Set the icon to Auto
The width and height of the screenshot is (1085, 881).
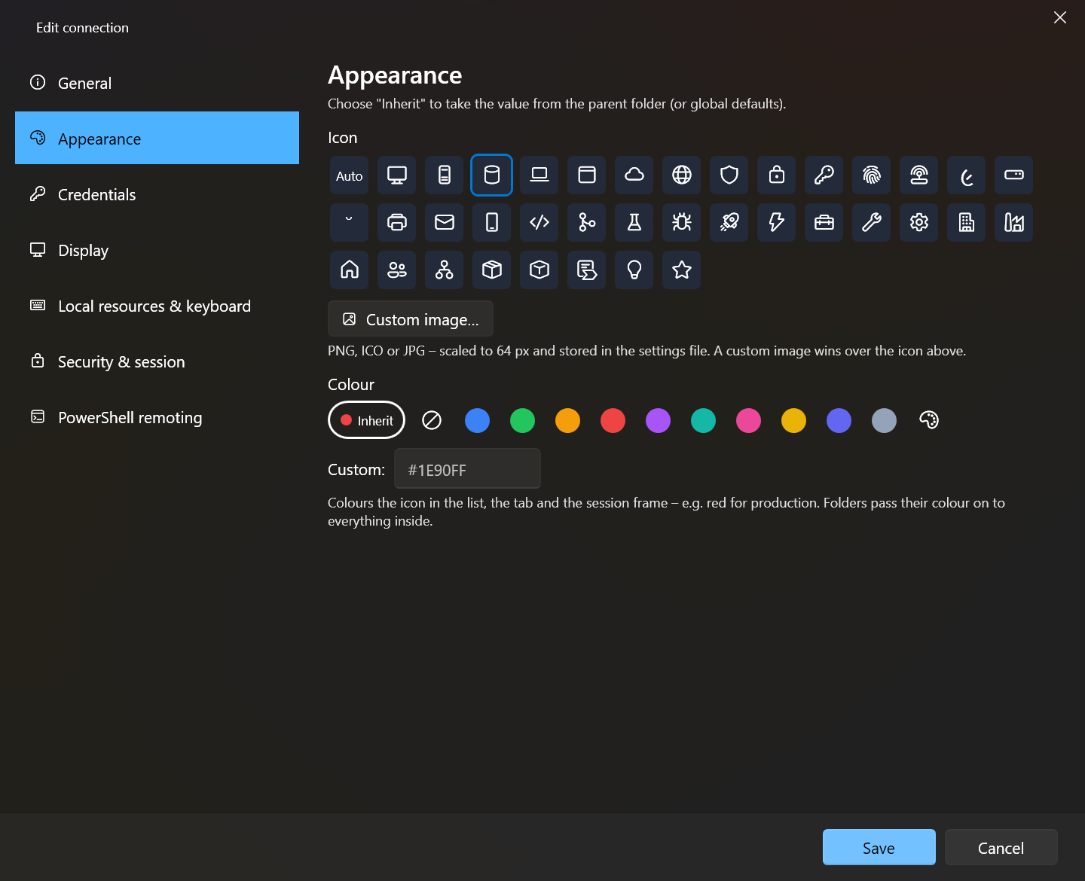(x=350, y=175)
